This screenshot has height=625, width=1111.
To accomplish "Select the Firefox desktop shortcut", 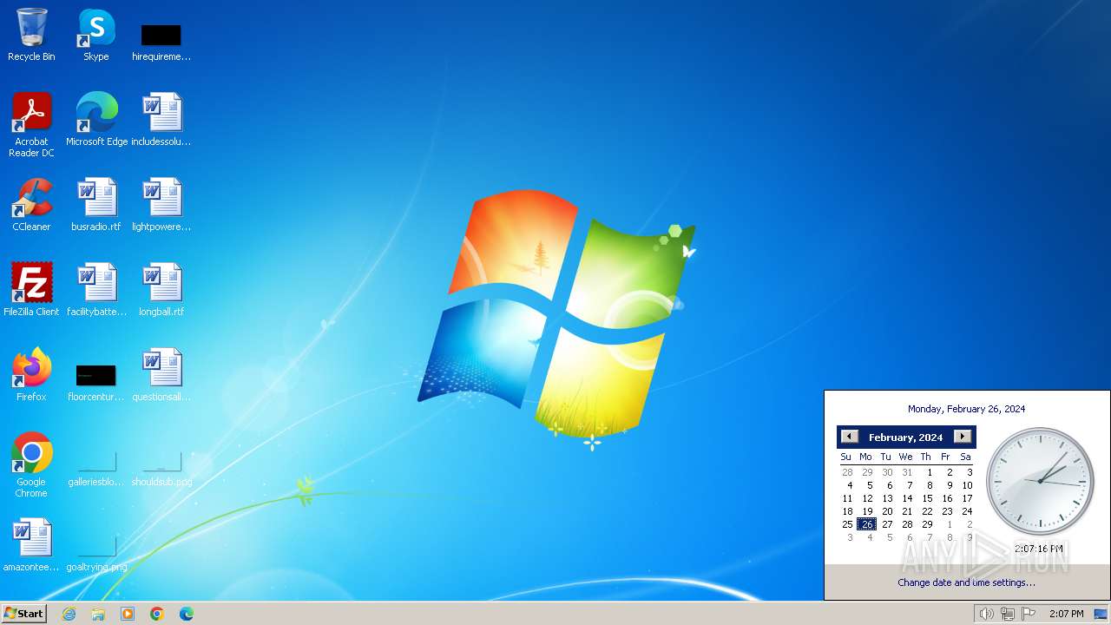I will click(31, 375).
